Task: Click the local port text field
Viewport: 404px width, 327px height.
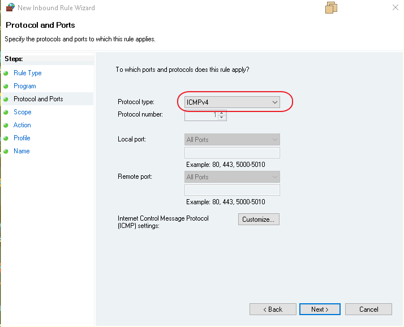Action: [232, 153]
